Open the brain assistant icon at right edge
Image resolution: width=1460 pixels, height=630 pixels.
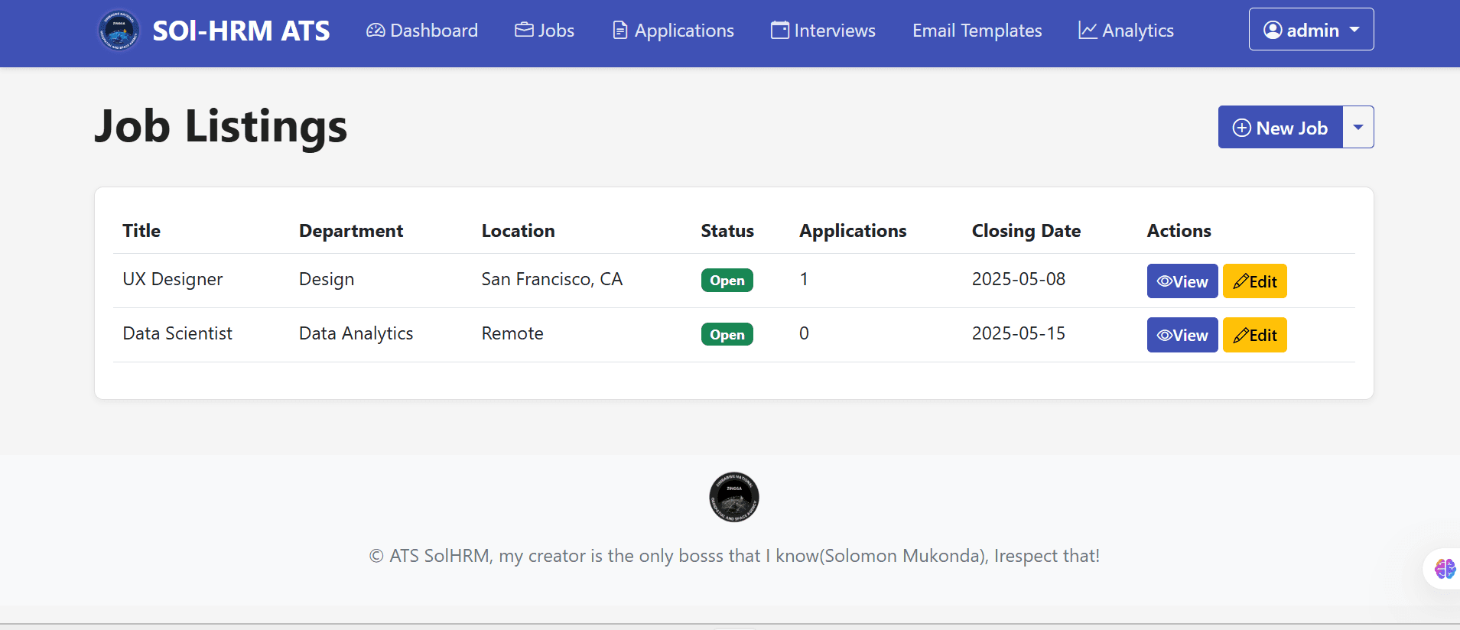coord(1444,569)
